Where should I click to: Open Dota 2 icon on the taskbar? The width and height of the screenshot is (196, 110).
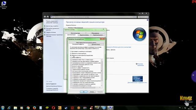point(72,108)
